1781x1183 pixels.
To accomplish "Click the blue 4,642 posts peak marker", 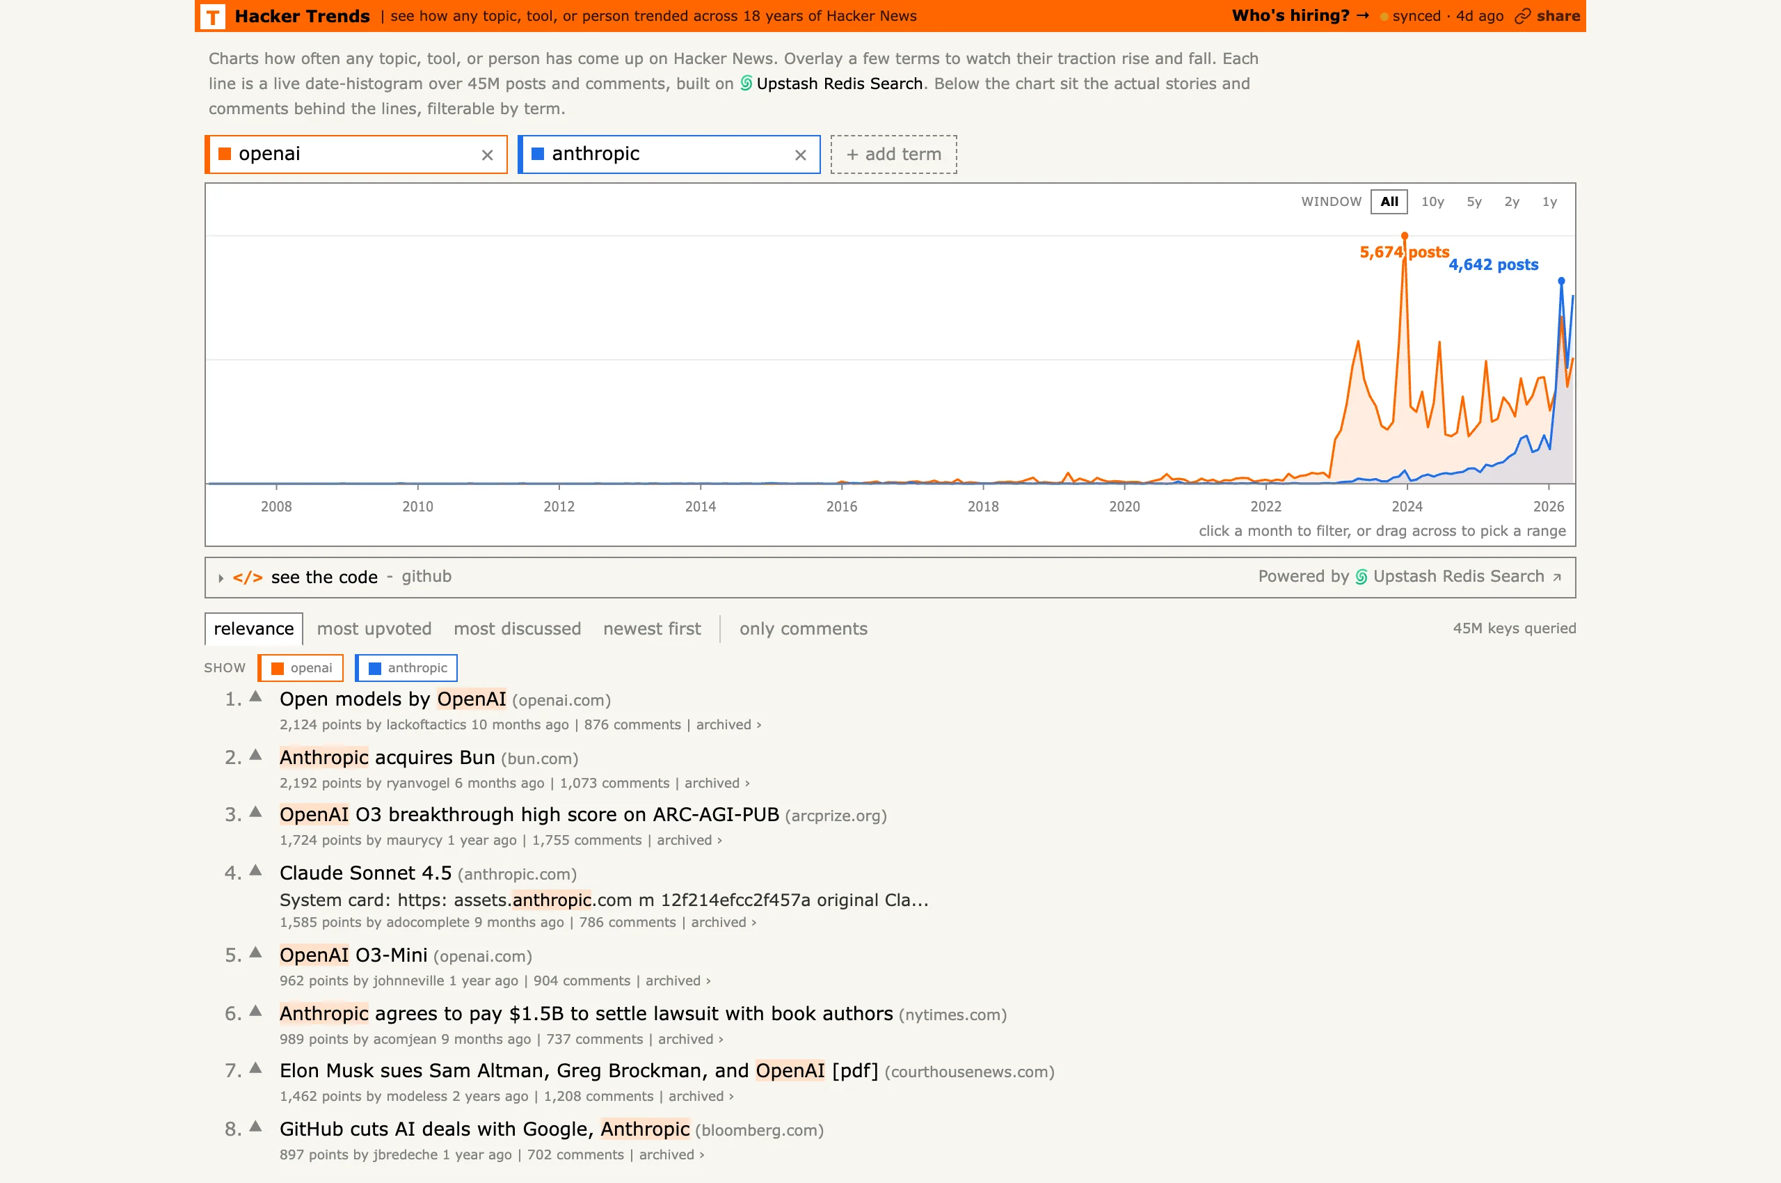I will (1561, 280).
